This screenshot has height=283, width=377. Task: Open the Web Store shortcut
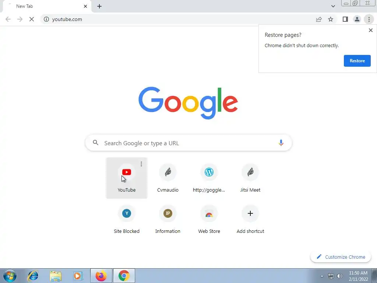209,219
